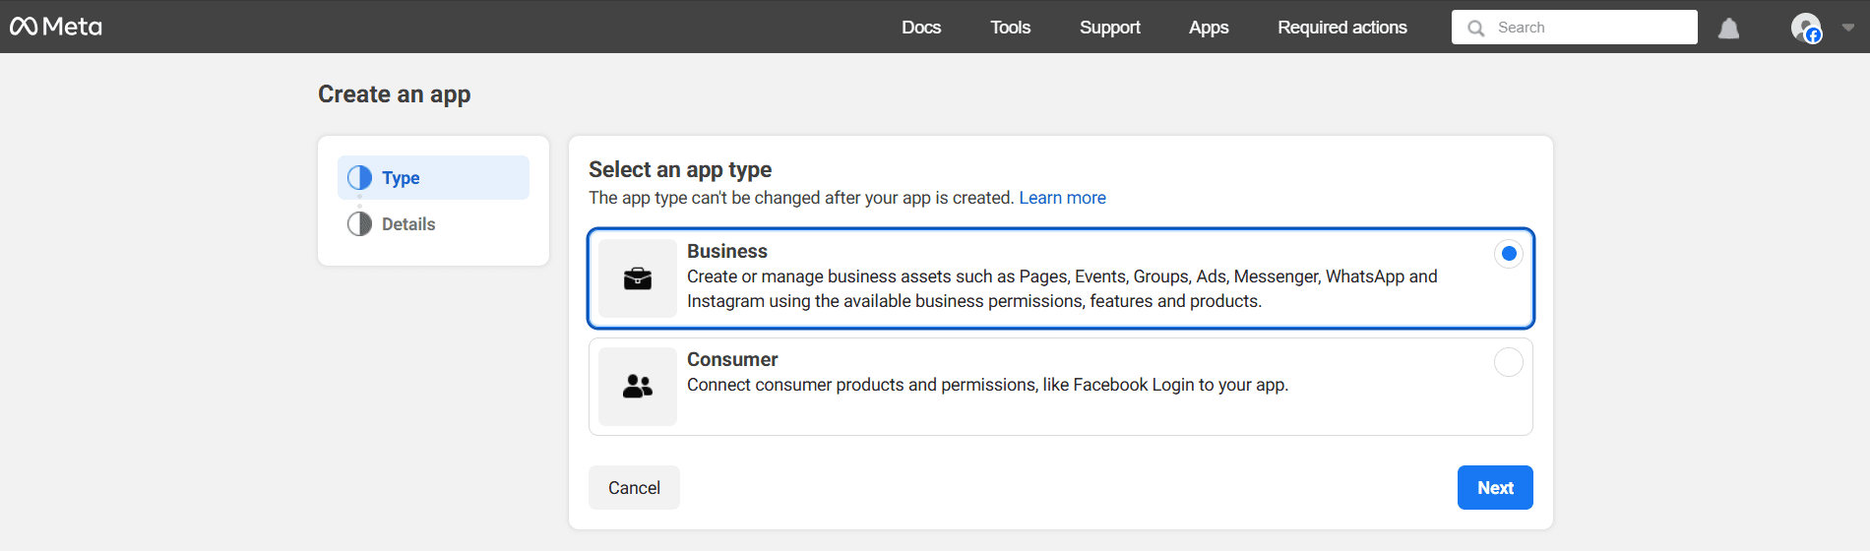Open Required actions page
Viewport: 1870px width, 551px height.
tap(1341, 28)
